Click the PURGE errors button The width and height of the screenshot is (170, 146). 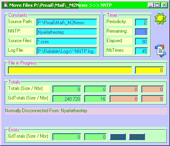(137, 137)
